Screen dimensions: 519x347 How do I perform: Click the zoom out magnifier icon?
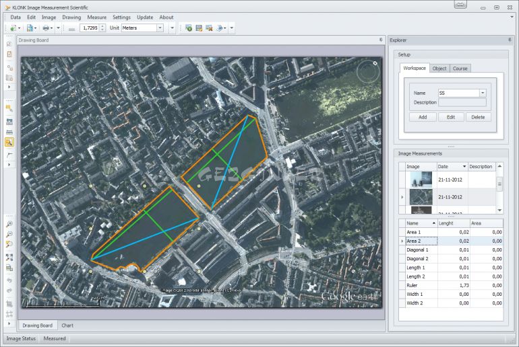click(x=9, y=234)
